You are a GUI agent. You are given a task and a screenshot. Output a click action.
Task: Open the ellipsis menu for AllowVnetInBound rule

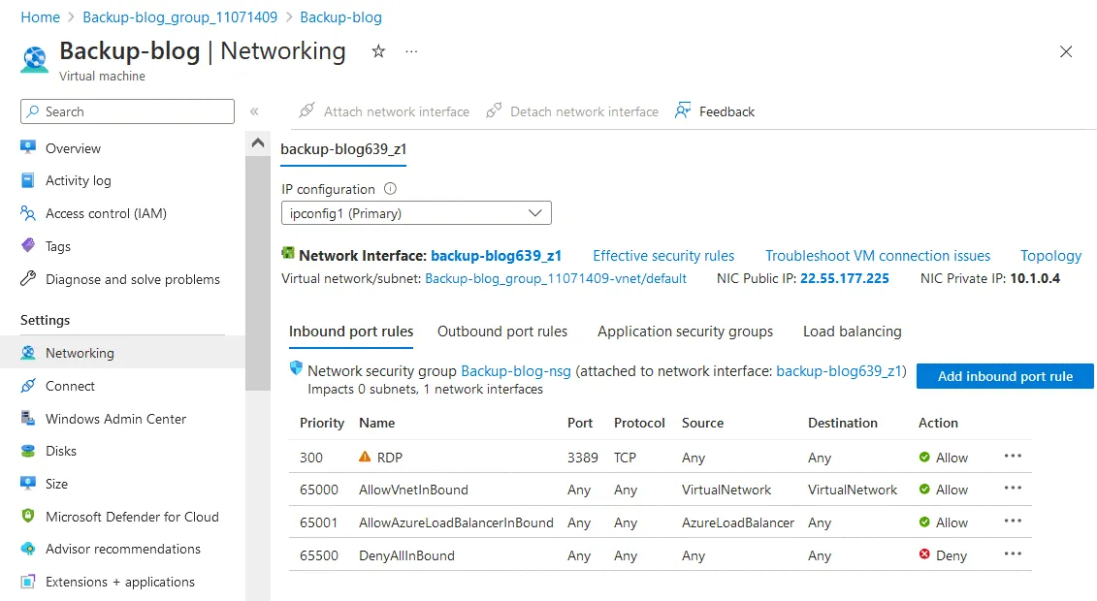[1013, 488]
